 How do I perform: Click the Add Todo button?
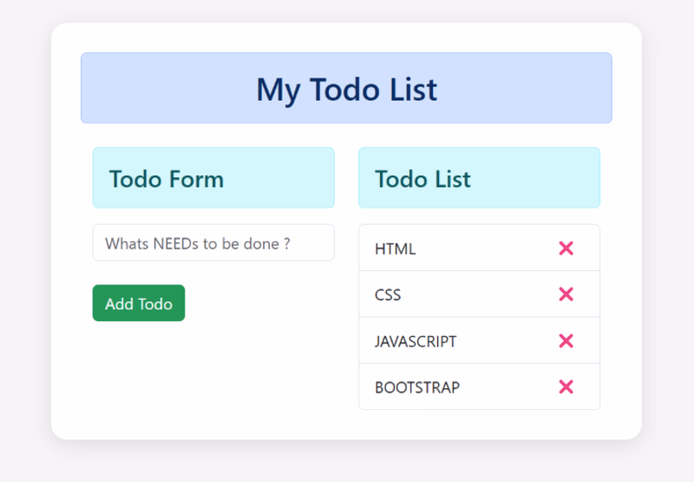139,303
